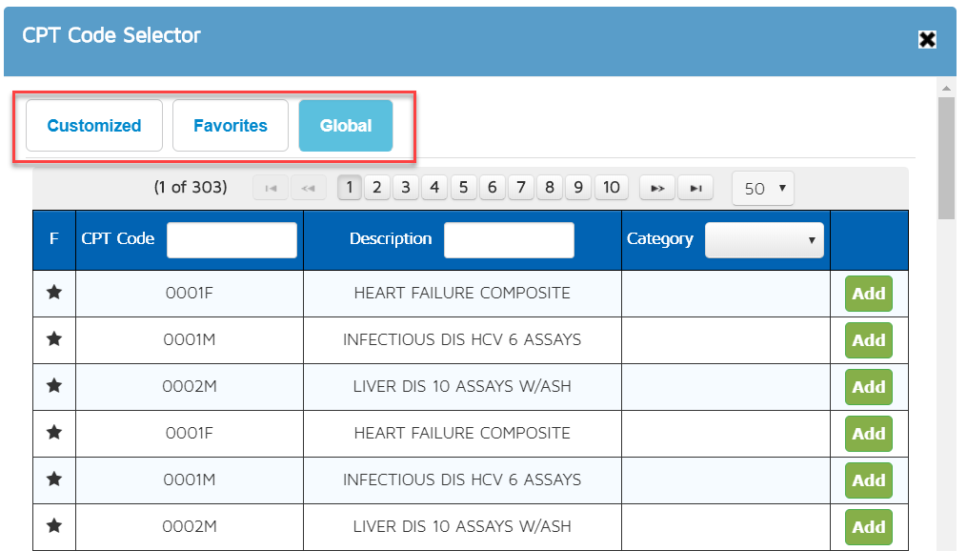Open the rows-per-page dropdown showing 50
This screenshot has height=551, width=967.
[x=762, y=189]
